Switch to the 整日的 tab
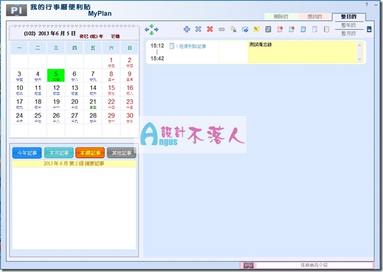Screen dimensions: 383x272 point(349,16)
